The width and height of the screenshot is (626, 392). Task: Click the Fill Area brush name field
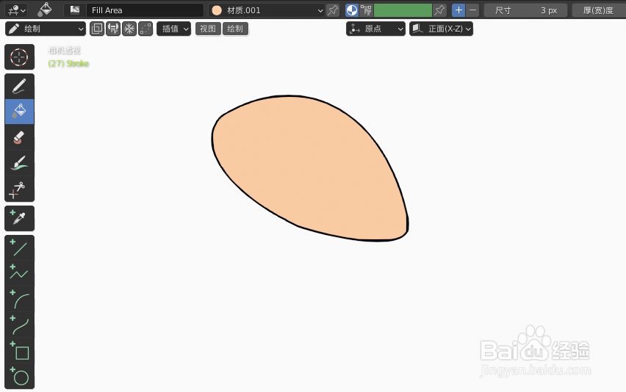click(x=145, y=10)
